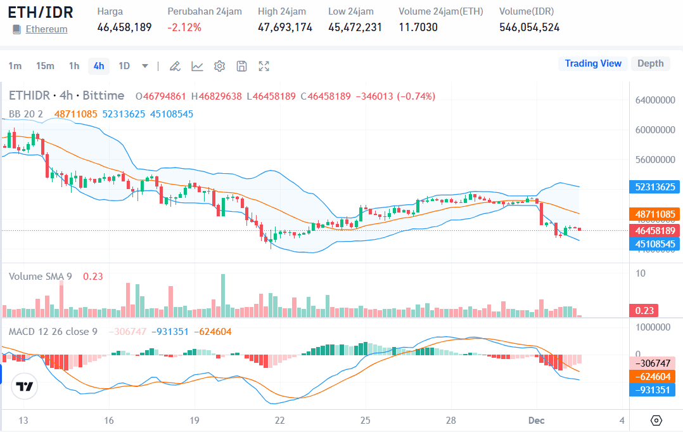Open the extra timeframes dropdown arrow
The image size is (683, 432).
(x=144, y=65)
